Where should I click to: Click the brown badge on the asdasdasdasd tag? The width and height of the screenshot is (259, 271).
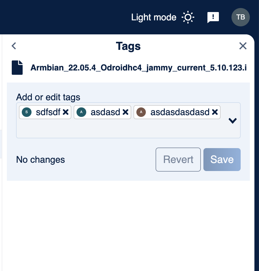click(141, 112)
